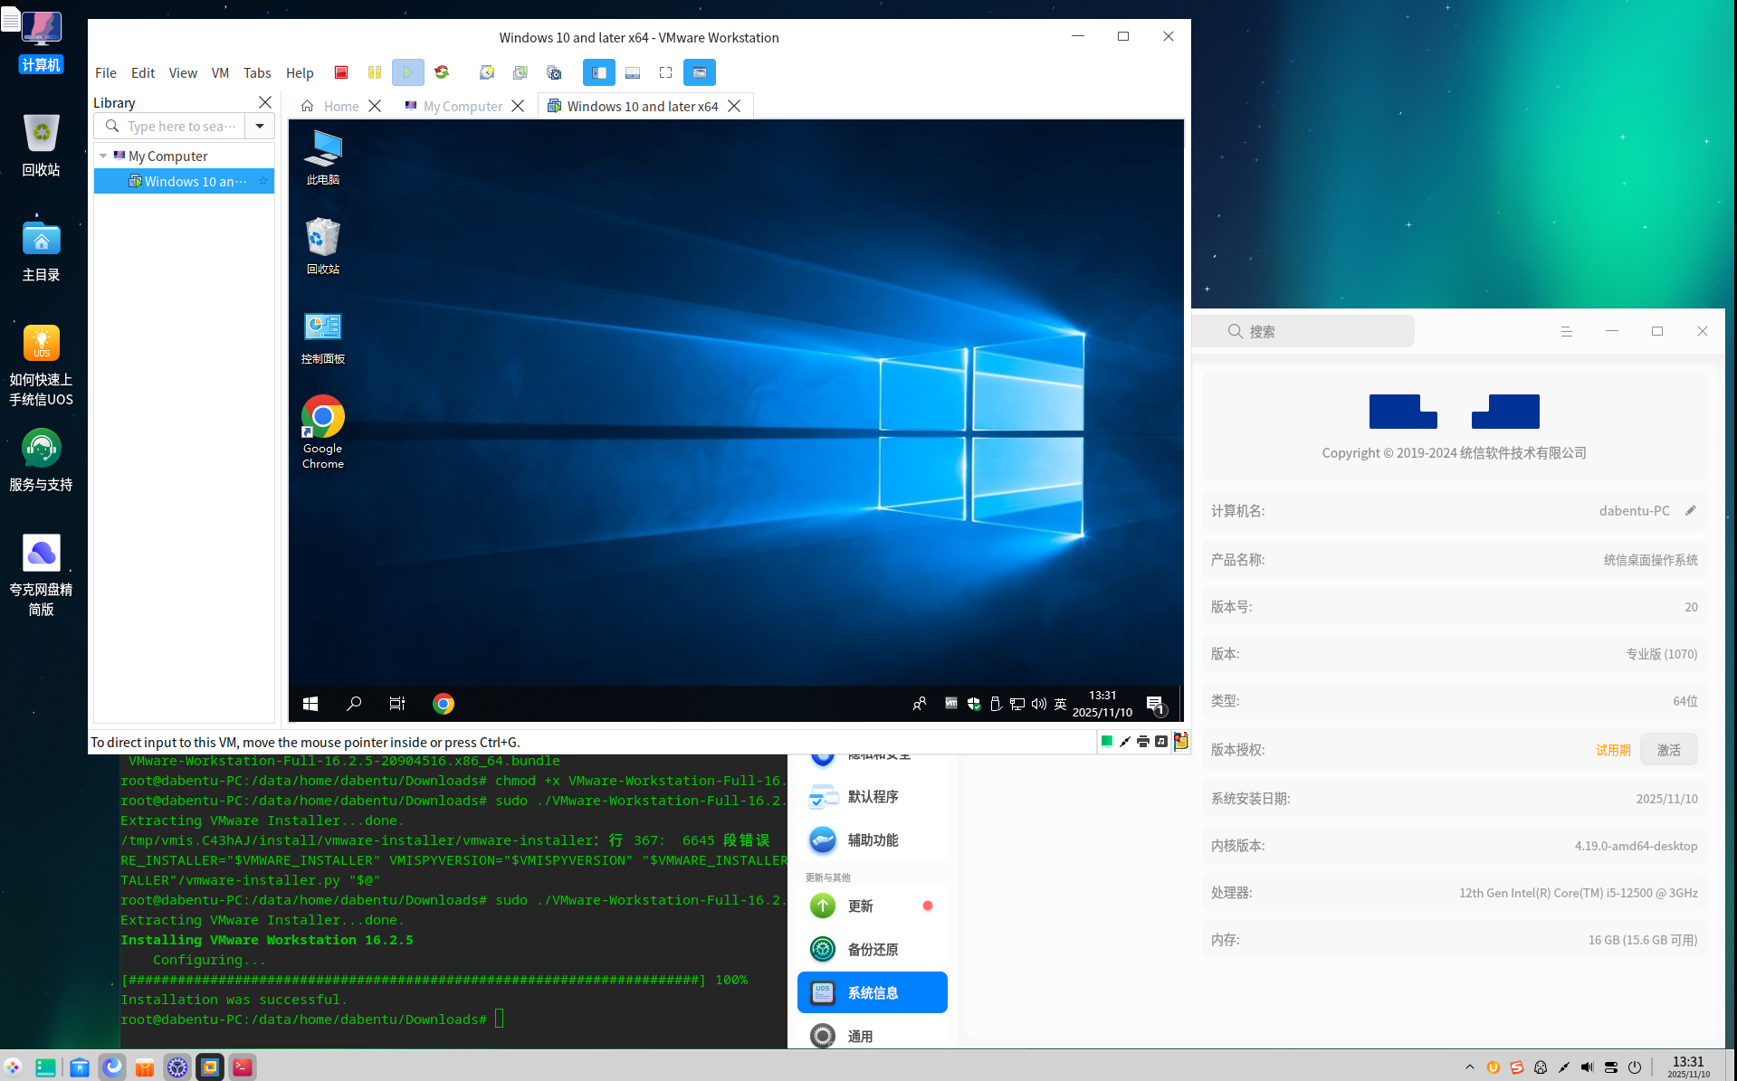
Task: Enter full screen mode via the toolbar icon
Action: (x=665, y=72)
